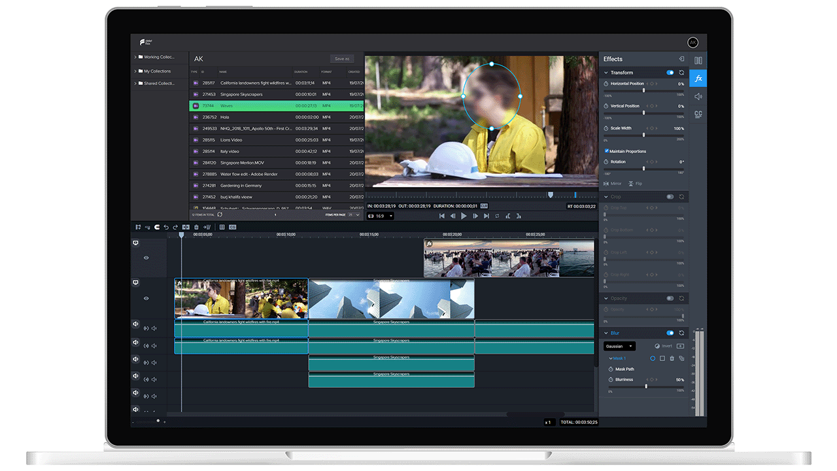
Task: Delete Mask 1 with the trash icon
Action: coord(672,358)
